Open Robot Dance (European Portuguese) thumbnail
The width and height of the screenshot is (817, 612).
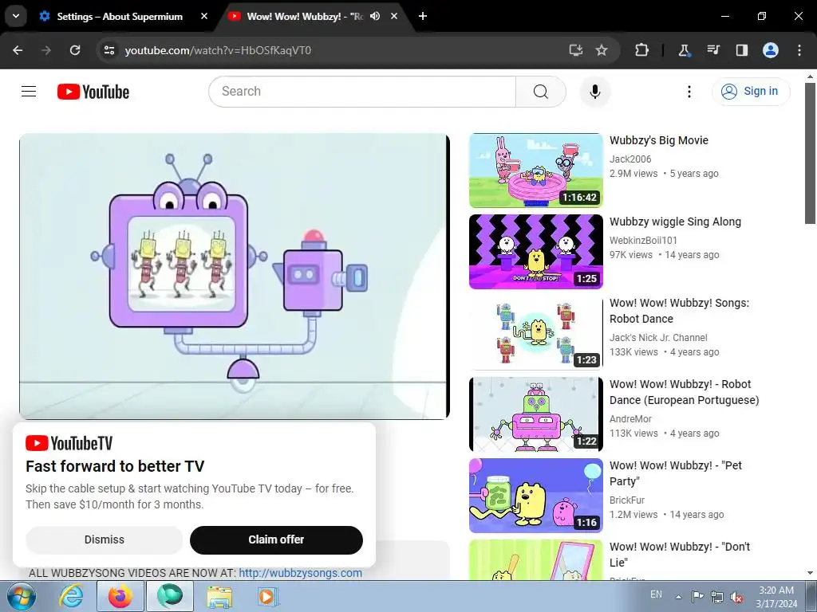pyautogui.click(x=536, y=414)
